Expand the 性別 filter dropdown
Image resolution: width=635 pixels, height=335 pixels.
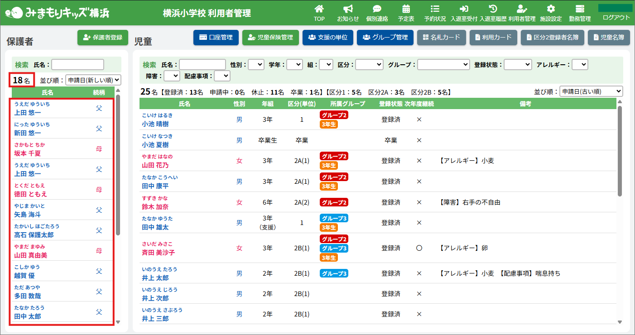point(256,65)
